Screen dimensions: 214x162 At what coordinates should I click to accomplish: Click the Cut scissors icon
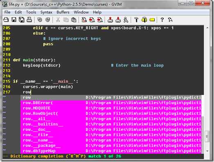click(x=58, y=20)
